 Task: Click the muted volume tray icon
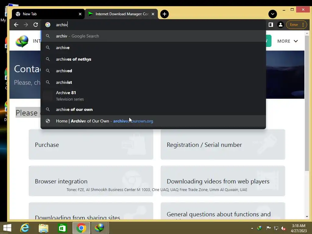(x=284, y=228)
